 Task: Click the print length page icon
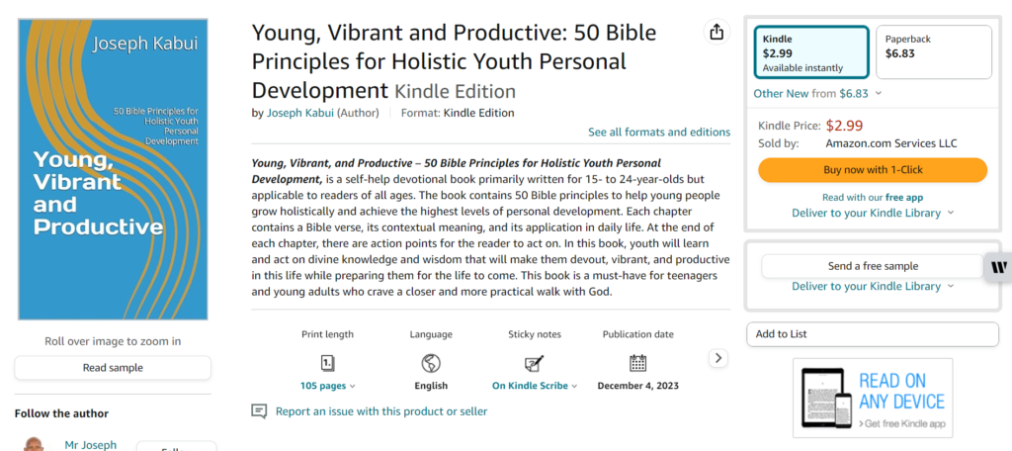pos(327,363)
